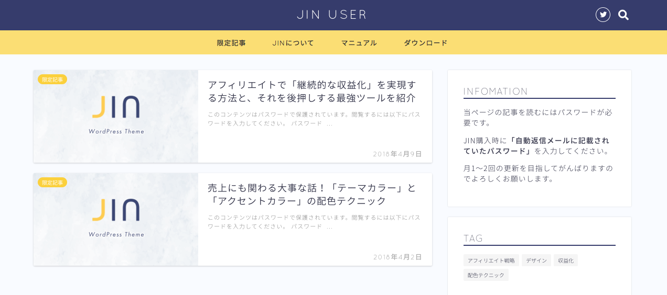The image size is (667, 295).
Task: Open the 限定記事 menu item
Action: pos(231,43)
